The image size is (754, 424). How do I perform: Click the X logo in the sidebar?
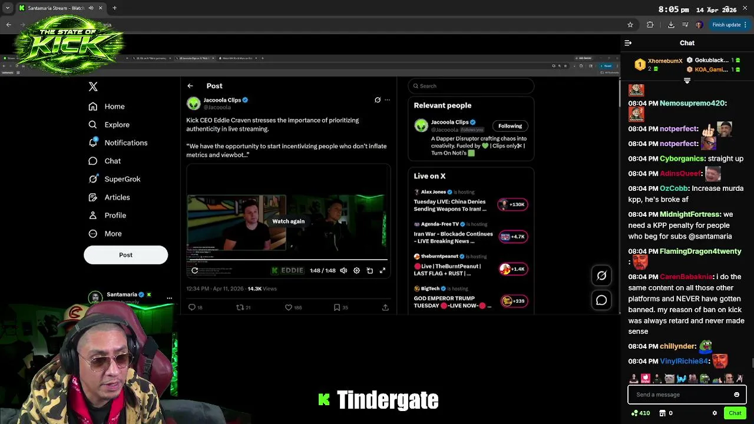click(x=93, y=87)
